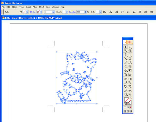Select the Gradient tool

click(130, 79)
